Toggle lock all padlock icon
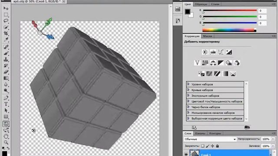278x156 pixels. [x=217, y=146]
